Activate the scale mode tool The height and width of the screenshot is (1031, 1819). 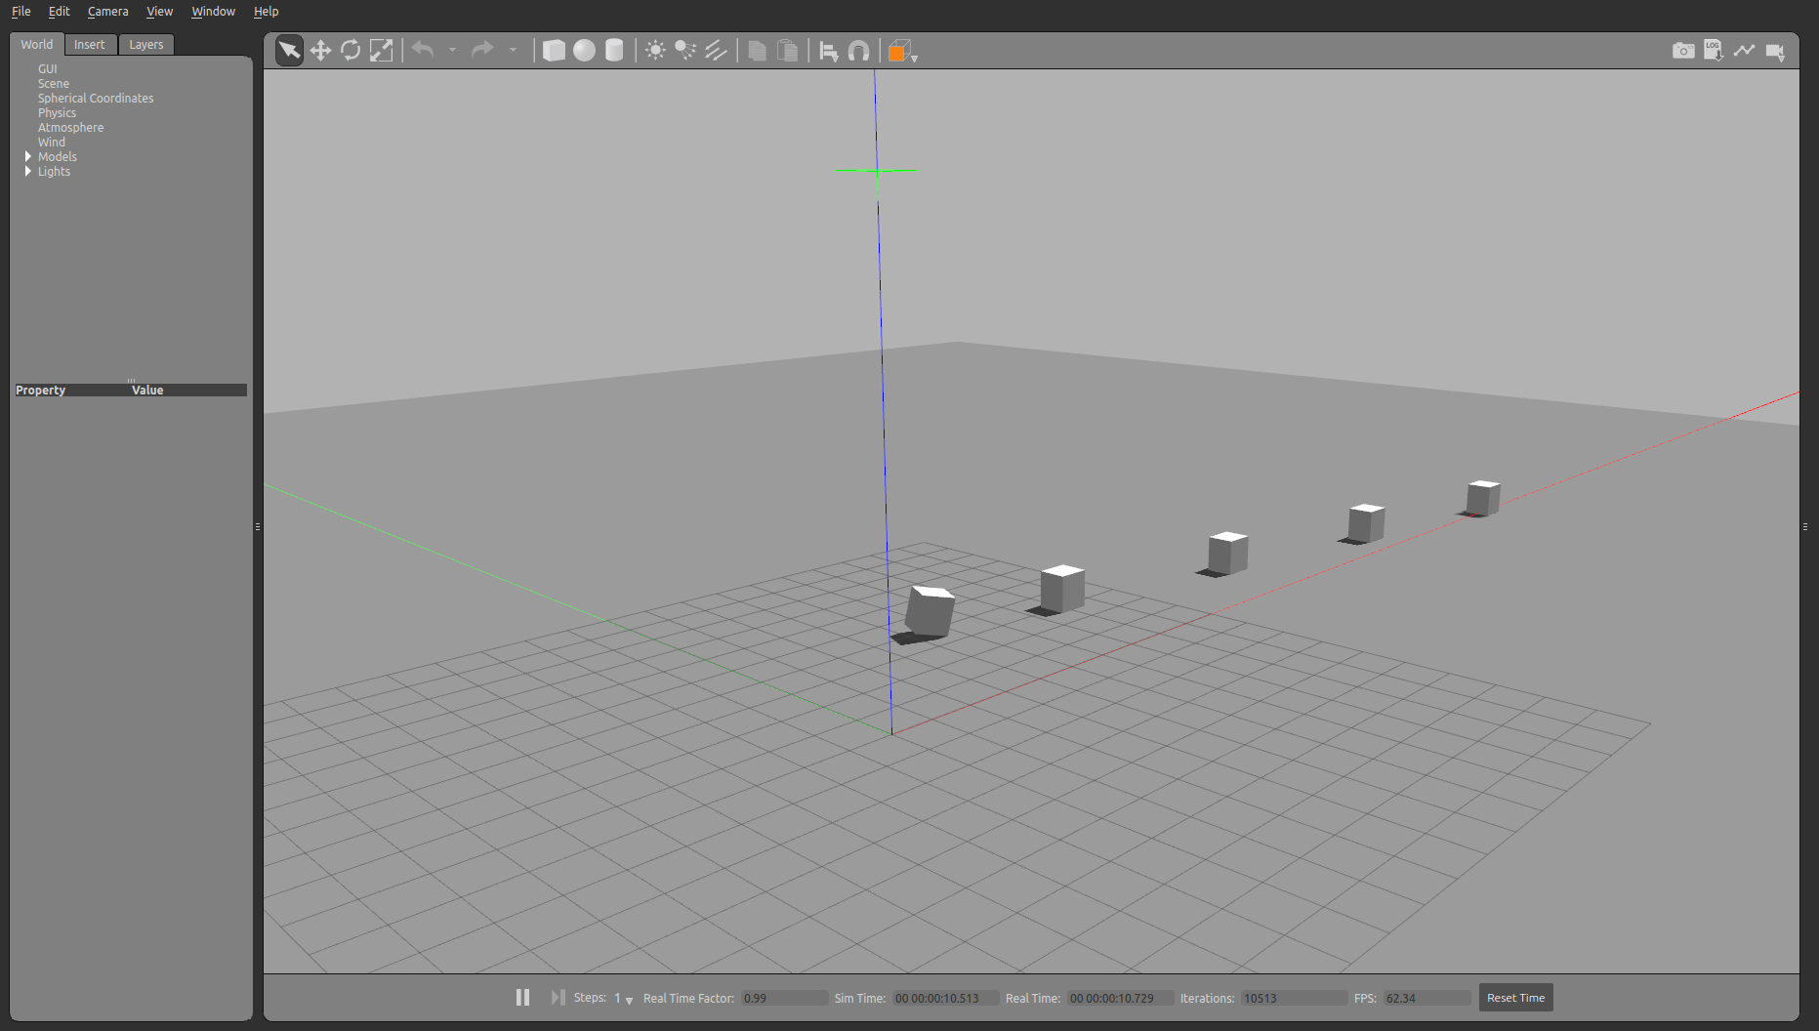click(x=381, y=50)
